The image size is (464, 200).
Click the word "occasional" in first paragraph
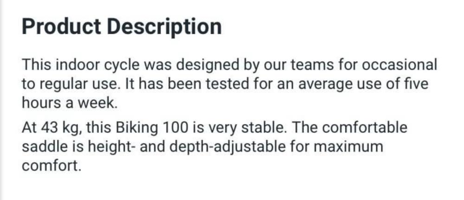399,65
